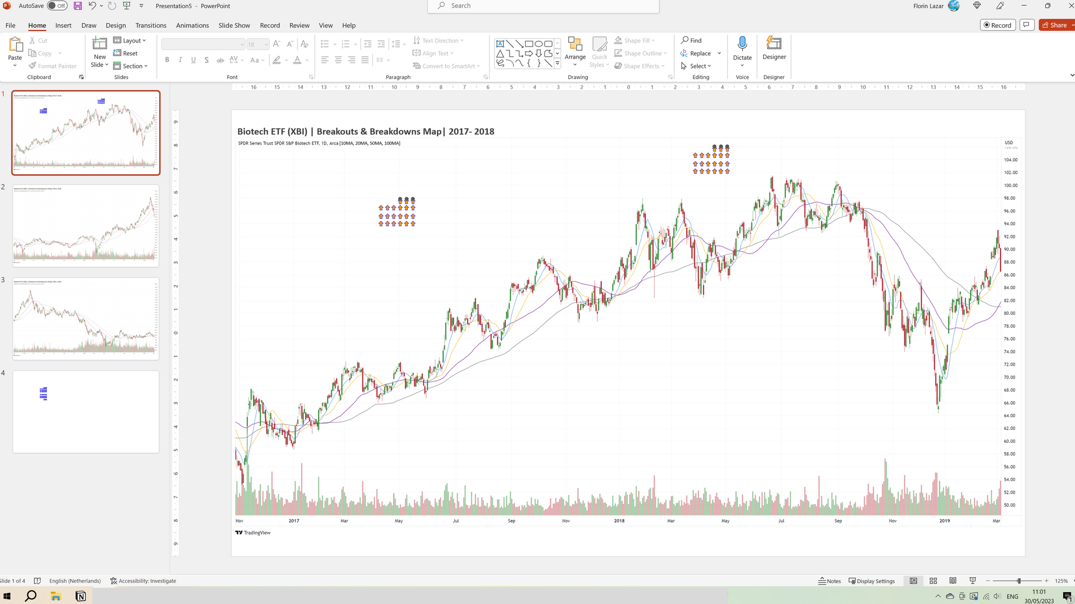This screenshot has height=604, width=1075.
Task: Click Text Highlight Color swatch
Action: pyautogui.click(x=277, y=60)
